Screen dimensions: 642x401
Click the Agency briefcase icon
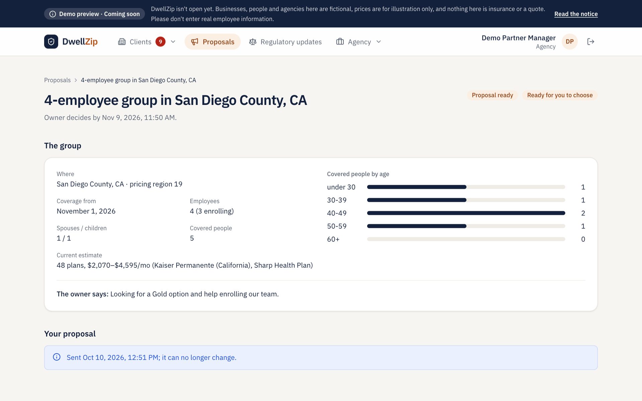(x=340, y=42)
